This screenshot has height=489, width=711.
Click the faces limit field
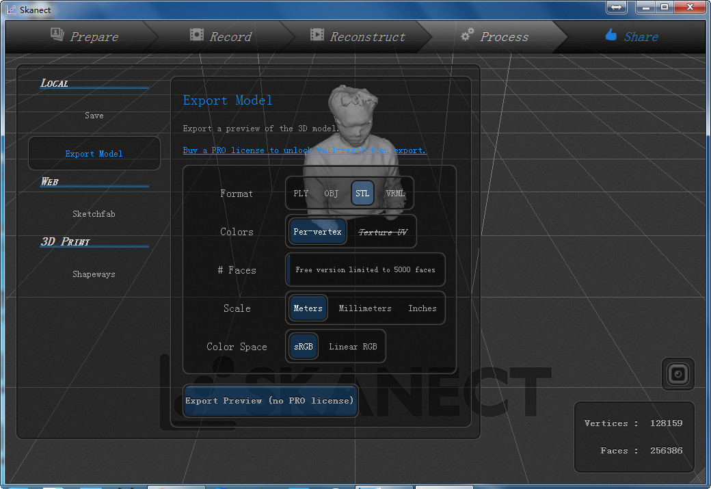click(x=365, y=270)
